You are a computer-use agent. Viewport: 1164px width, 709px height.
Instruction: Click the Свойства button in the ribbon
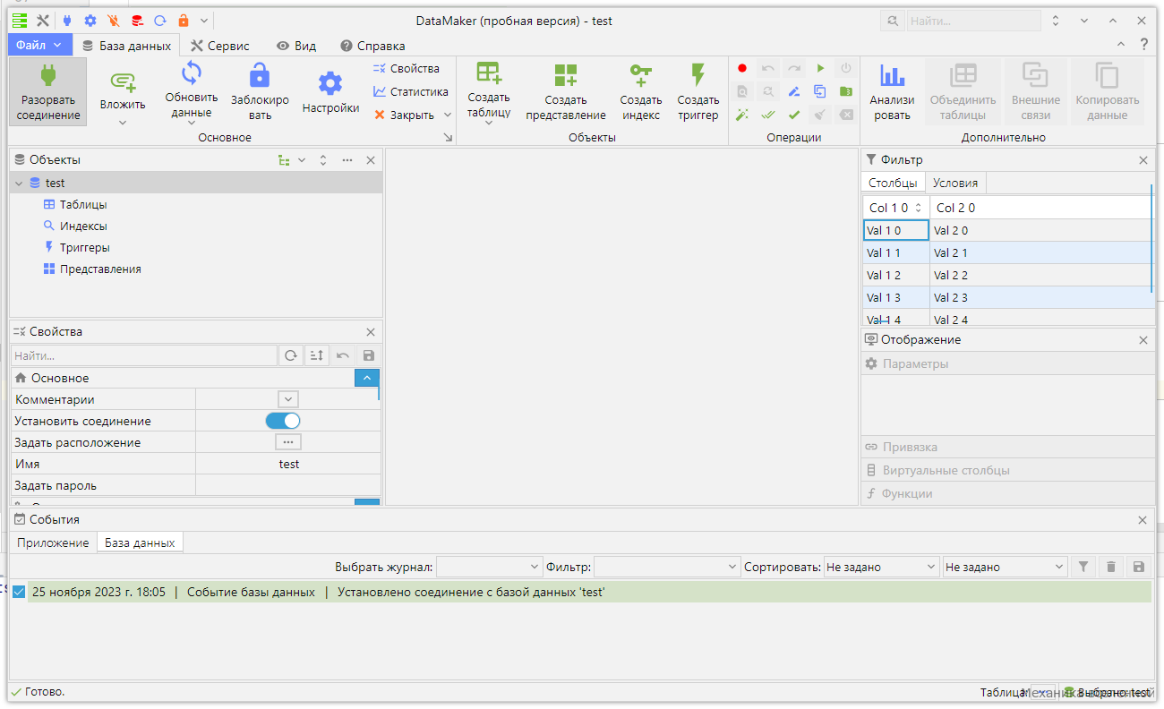(406, 68)
